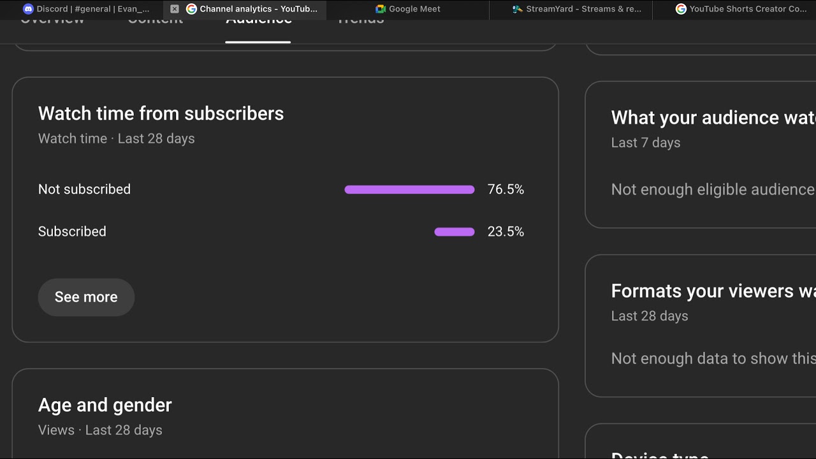Open the Content analytics tab
Screen dimensions: 816x459
(156, 22)
